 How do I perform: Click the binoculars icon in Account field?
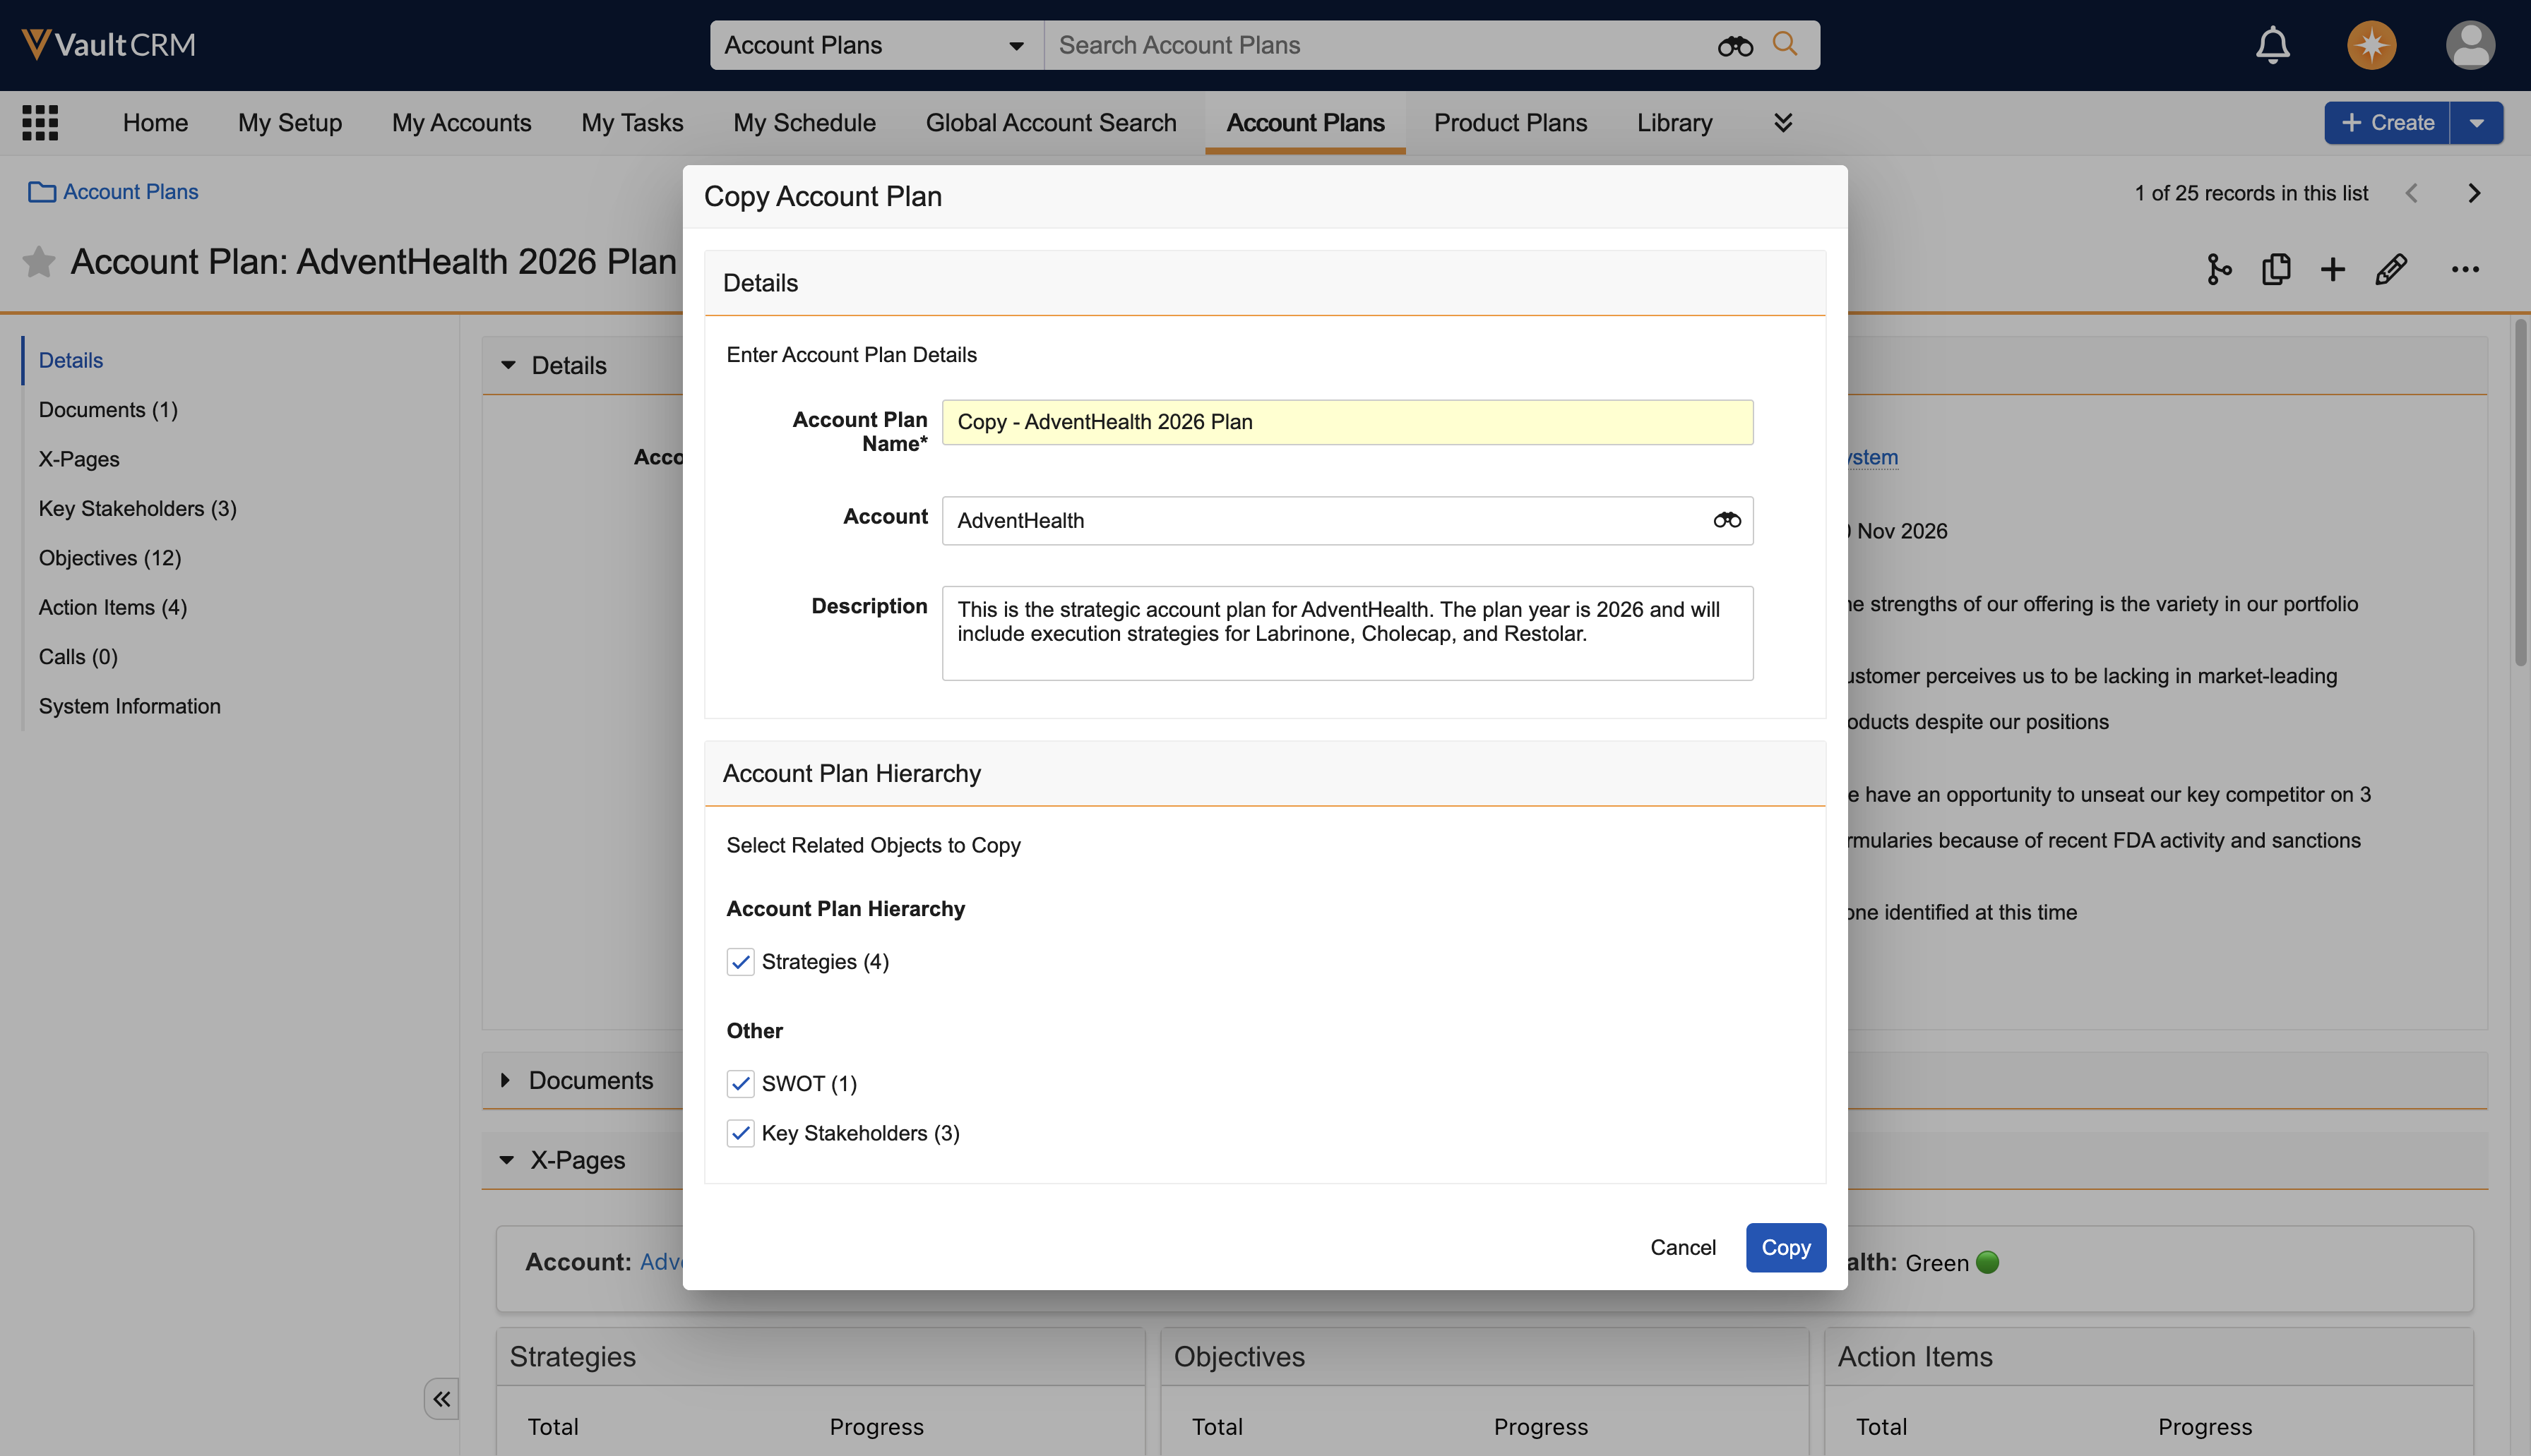(x=1727, y=520)
